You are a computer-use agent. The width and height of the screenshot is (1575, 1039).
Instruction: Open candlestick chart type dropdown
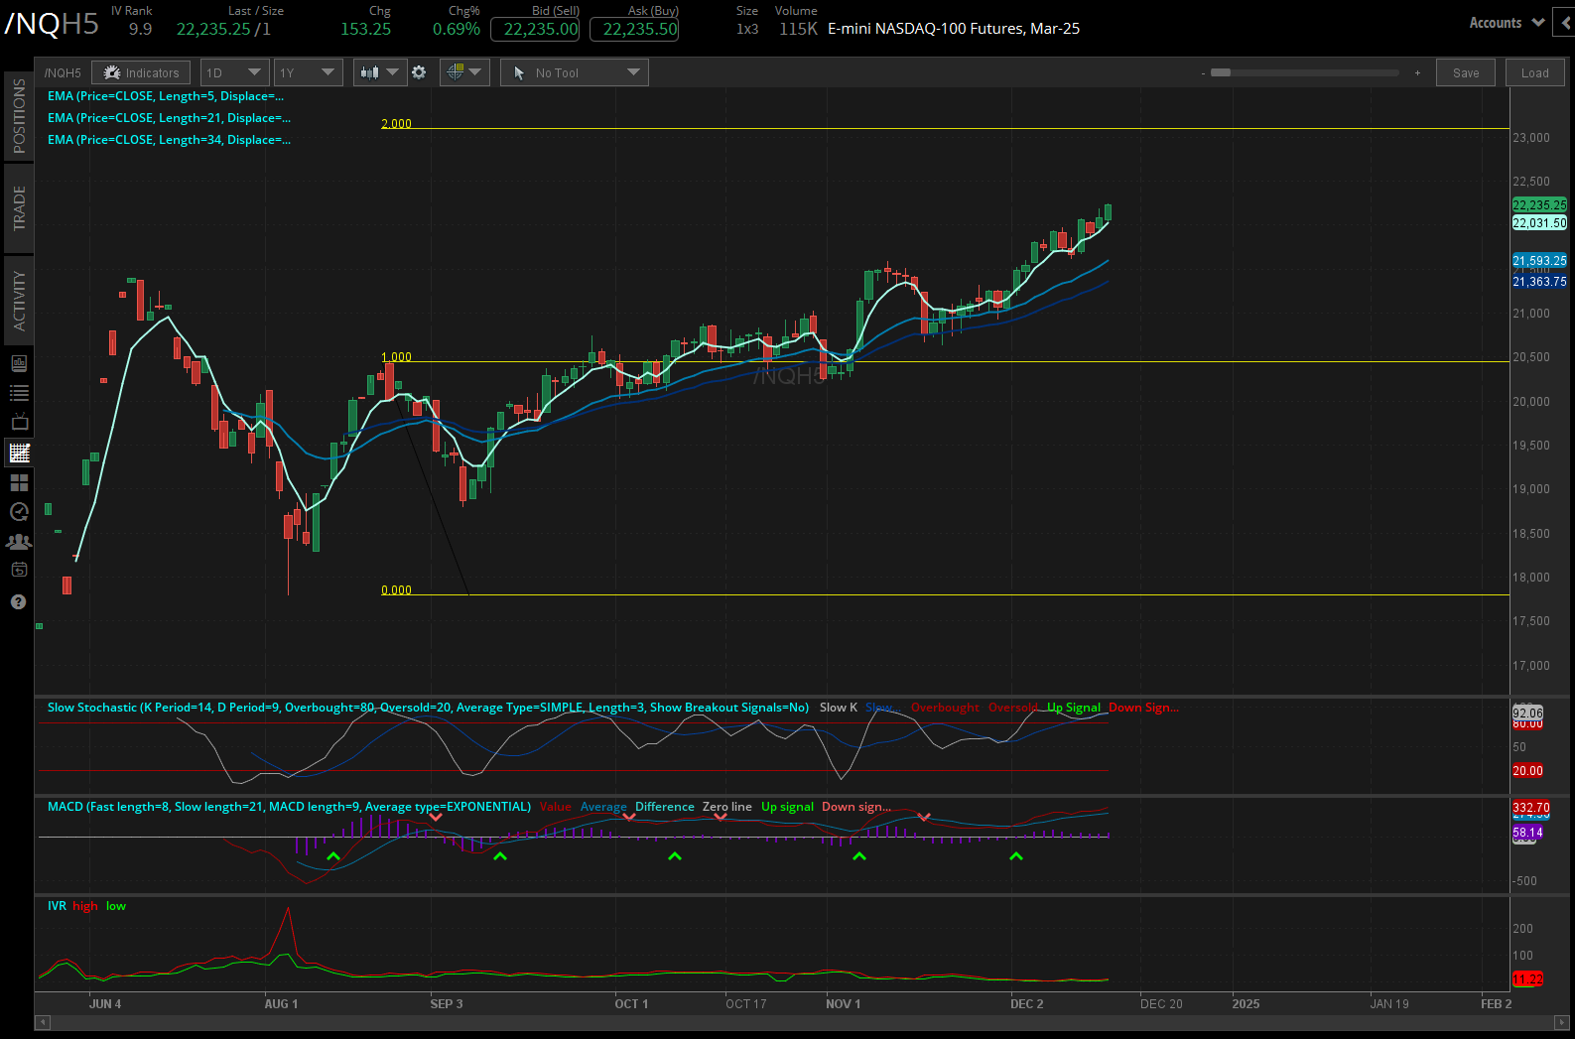[380, 72]
